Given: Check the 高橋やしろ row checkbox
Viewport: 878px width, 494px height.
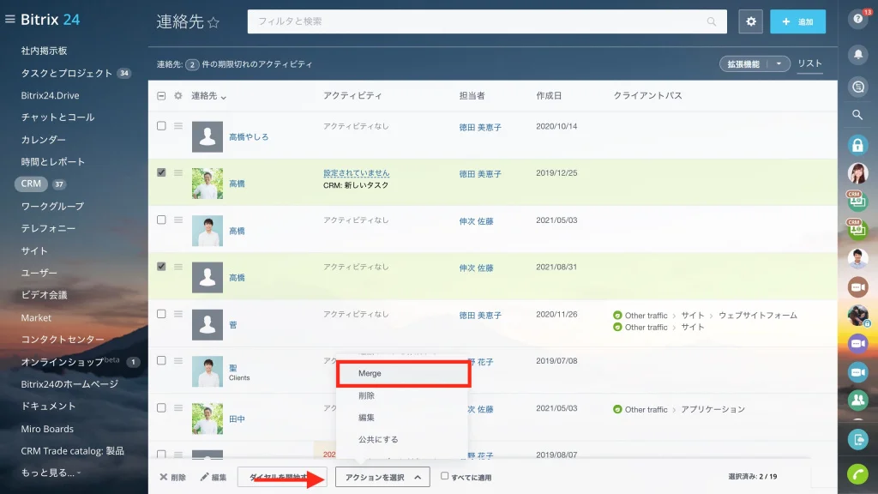Looking at the screenshot, I should pos(161,126).
